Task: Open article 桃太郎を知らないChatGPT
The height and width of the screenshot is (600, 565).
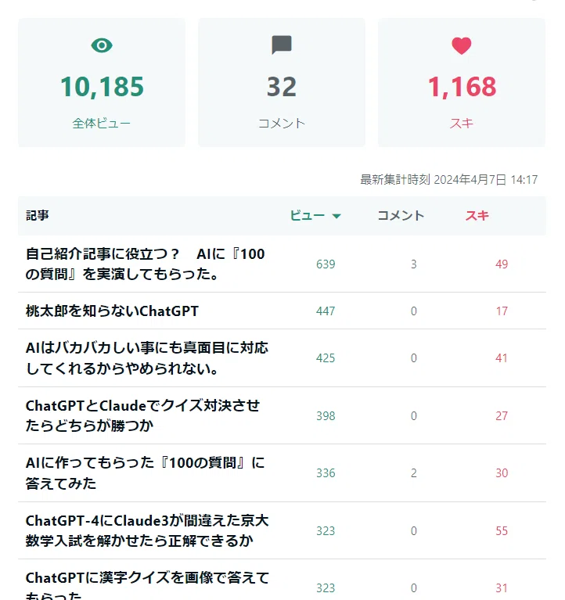Action: pos(112,311)
